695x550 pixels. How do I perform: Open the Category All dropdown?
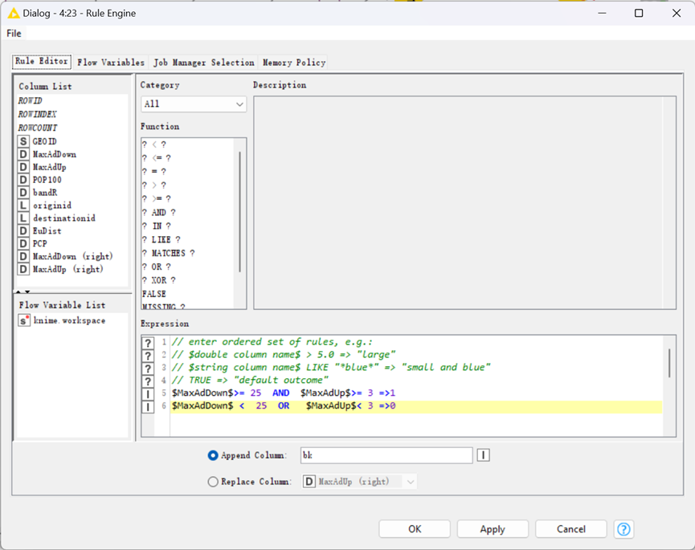tap(194, 104)
